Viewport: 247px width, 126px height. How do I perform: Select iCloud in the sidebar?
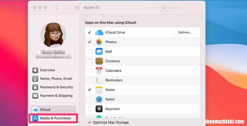(54, 110)
